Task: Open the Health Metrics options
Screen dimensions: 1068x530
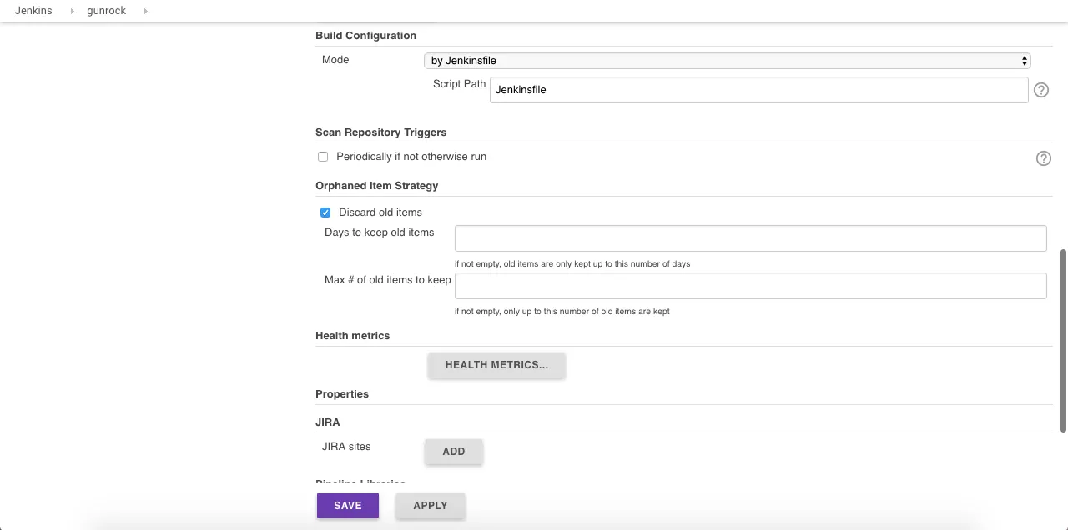Action: coord(496,365)
